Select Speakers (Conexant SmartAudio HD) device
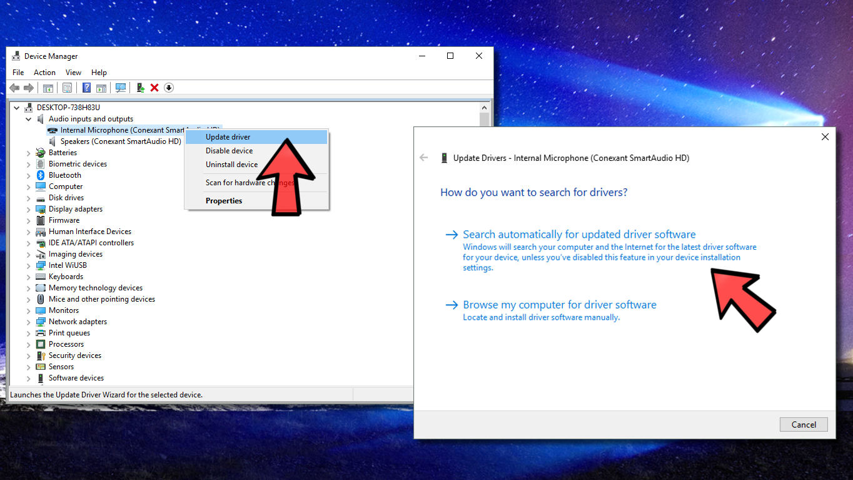Viewport: 853px width, 480px height. [121, 141]
